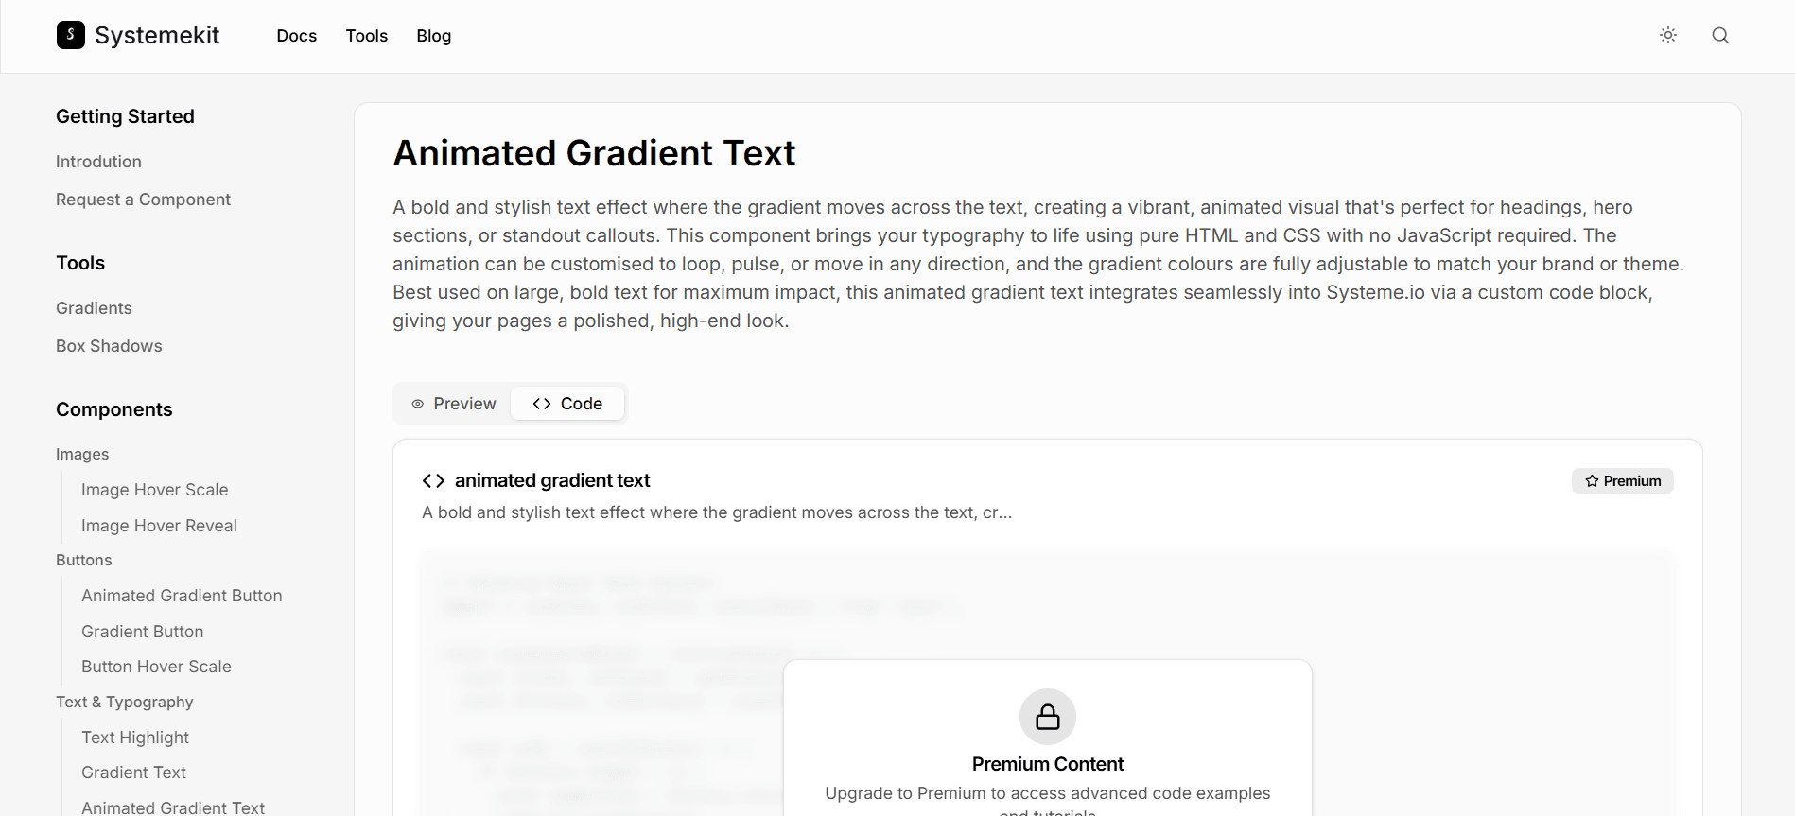Open Tools in the top navigation
Screen dimensions: 1795x816
367,36
